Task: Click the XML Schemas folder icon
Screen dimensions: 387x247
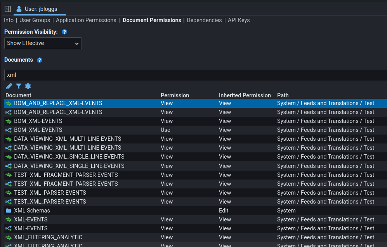Action: [x=9, y=211]
